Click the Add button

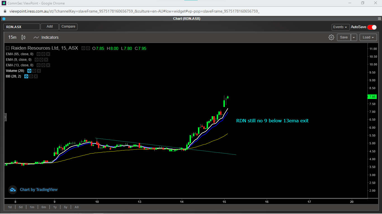point(49,27)
